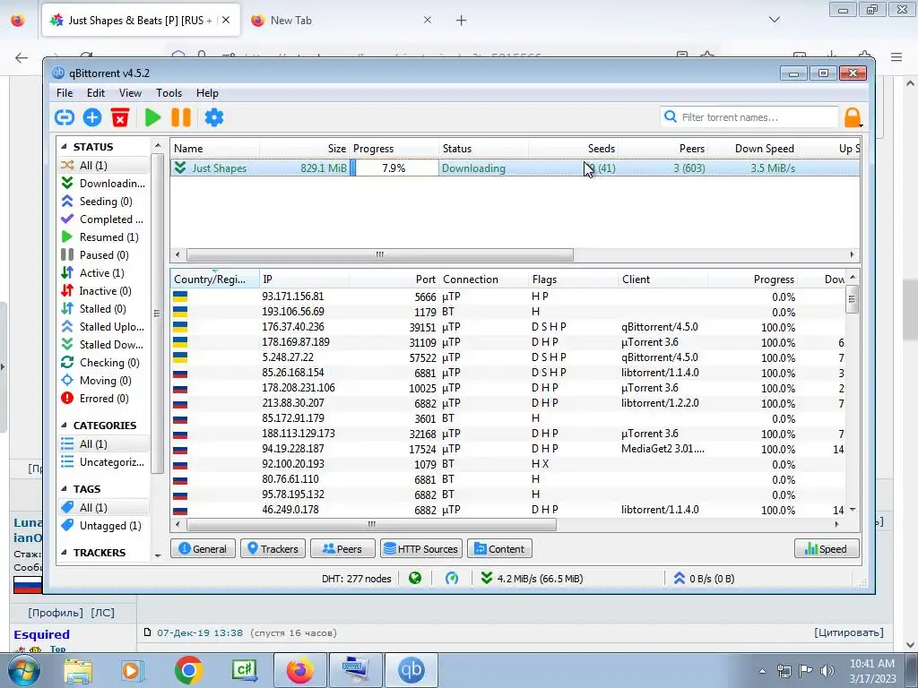Select the Paused (0) status filter

[x=103, y=255]
